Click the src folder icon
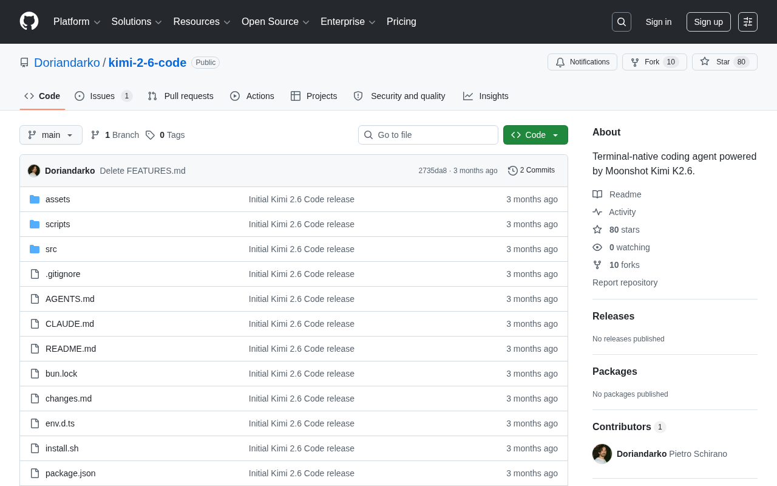Viewport: 777px width, 486px height. [x=35, y=249]
